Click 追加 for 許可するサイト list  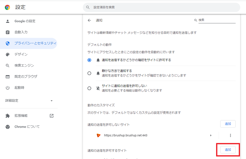click(x=228, y=150)
